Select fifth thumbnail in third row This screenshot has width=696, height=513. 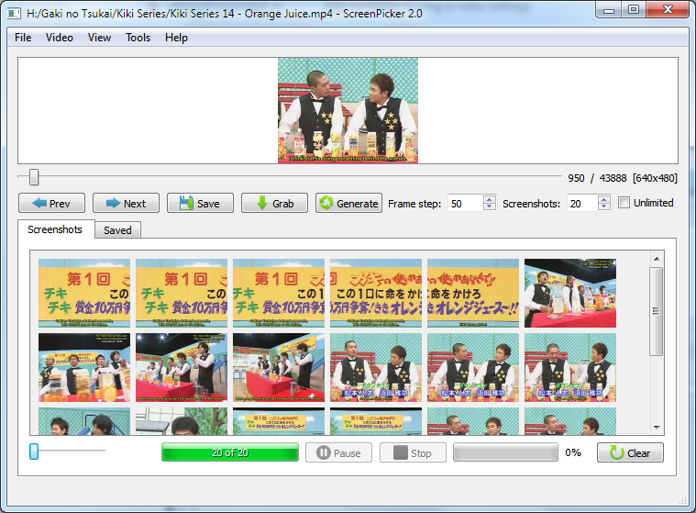[473, 421]
